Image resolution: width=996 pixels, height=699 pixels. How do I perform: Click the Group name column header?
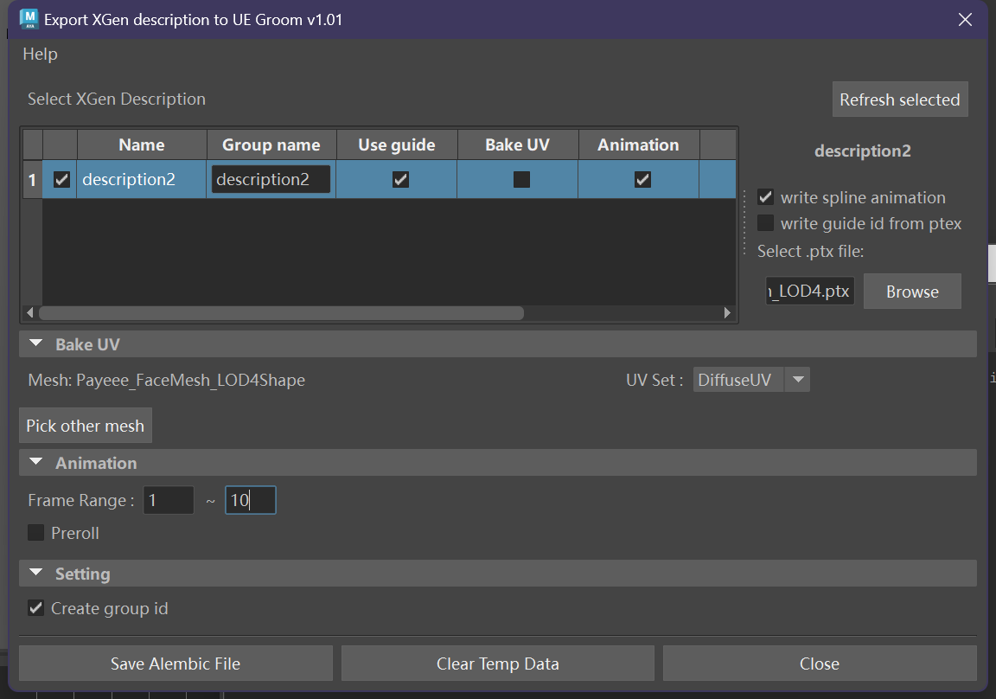coord(271,144)
